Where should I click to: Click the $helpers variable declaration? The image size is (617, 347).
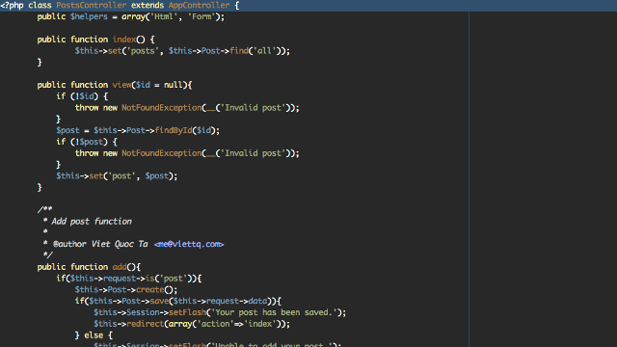coord(89,17)
